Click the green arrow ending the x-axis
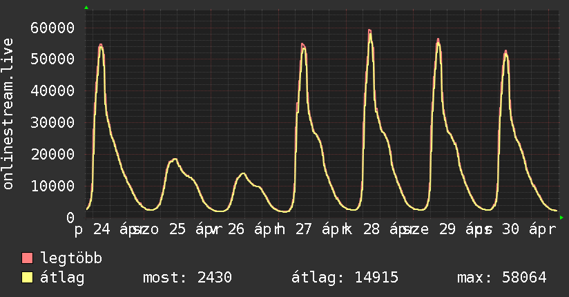The width and height of the screenshot is (569, 297). coord(561,218)
